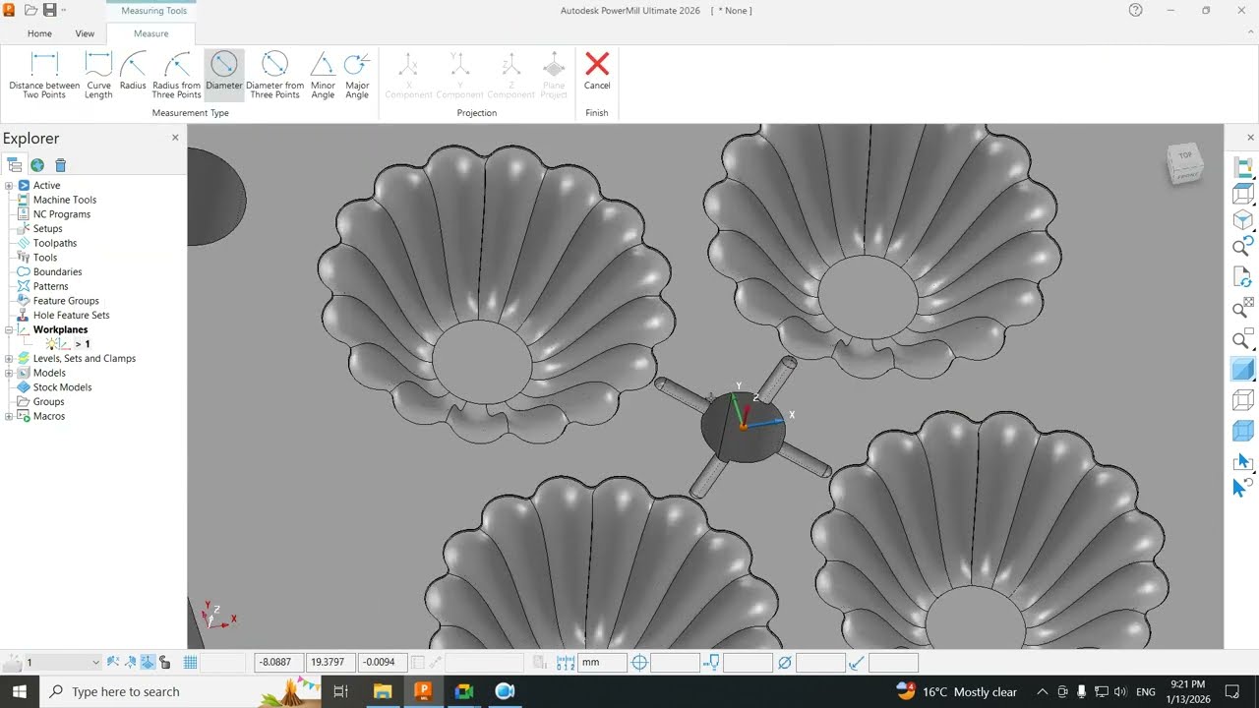The image size is (1259, 708).
Task: Open the View ribbon tab
Action: [86, 33]
